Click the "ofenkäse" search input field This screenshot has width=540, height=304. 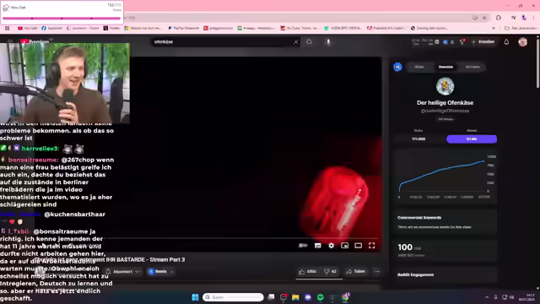point(222,42)
